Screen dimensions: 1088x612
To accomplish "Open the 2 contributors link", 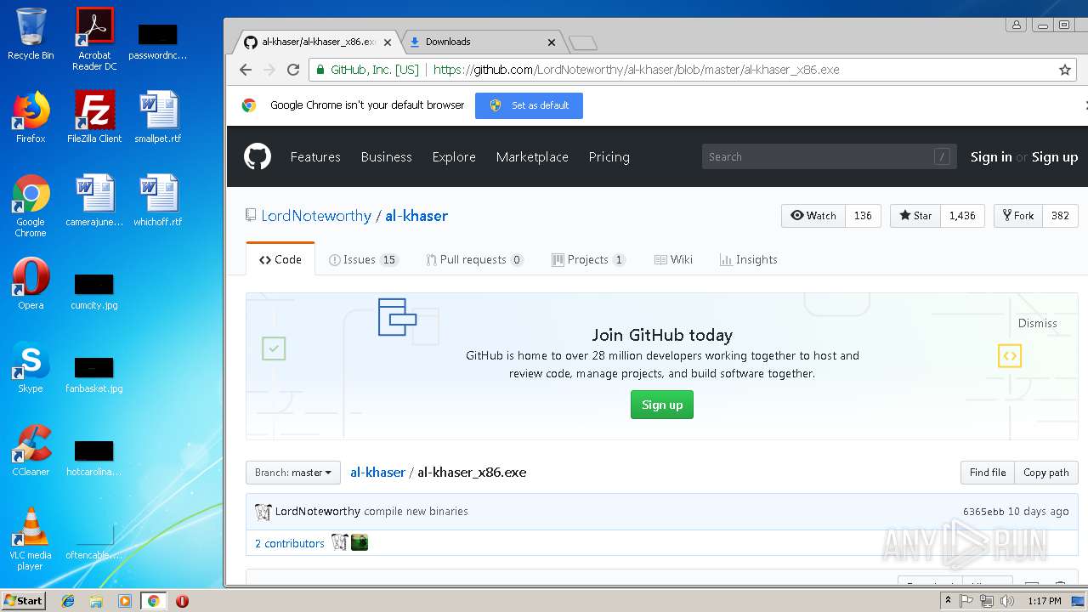I will [x=290, y=543].
